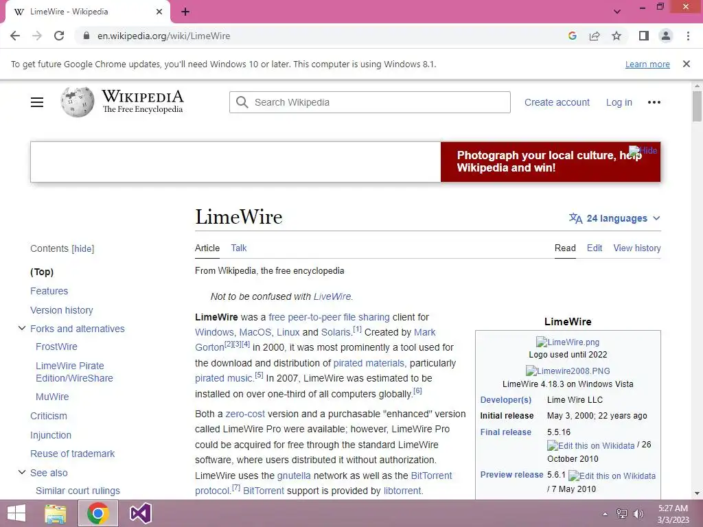This screenshot has height=527, width=703.
Task: Open a new browser tab
Action: (185, 12)
